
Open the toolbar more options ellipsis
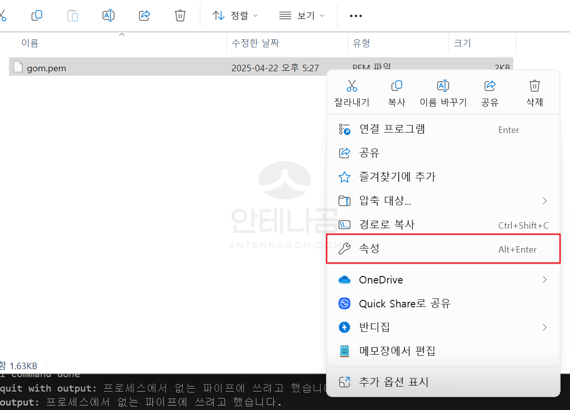tap(355, 15)
